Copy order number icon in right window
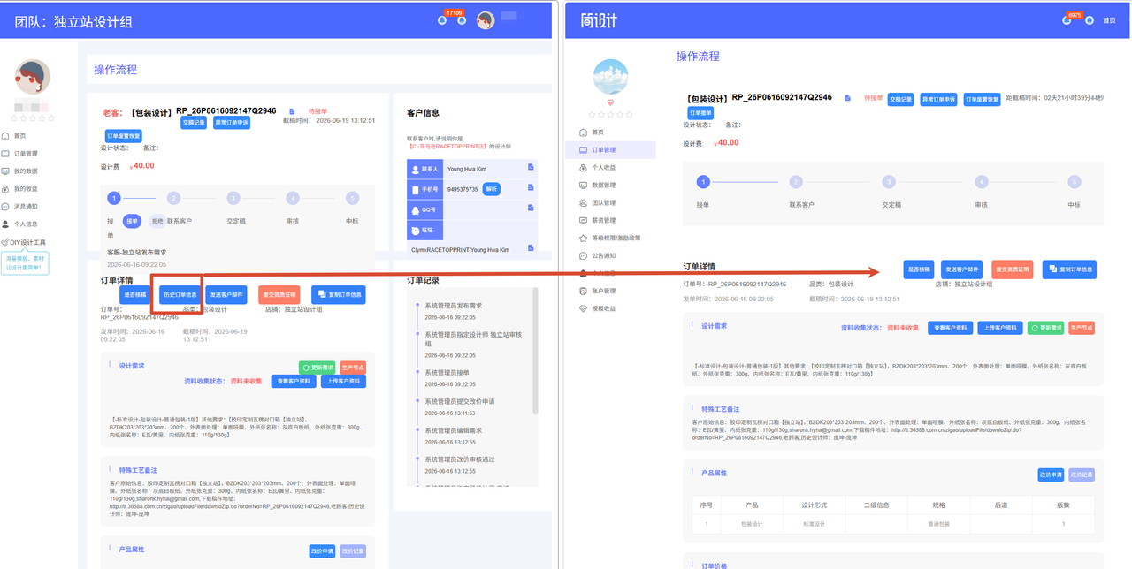1132x569 pixels. pyautogui.click(x=847, y=97)
